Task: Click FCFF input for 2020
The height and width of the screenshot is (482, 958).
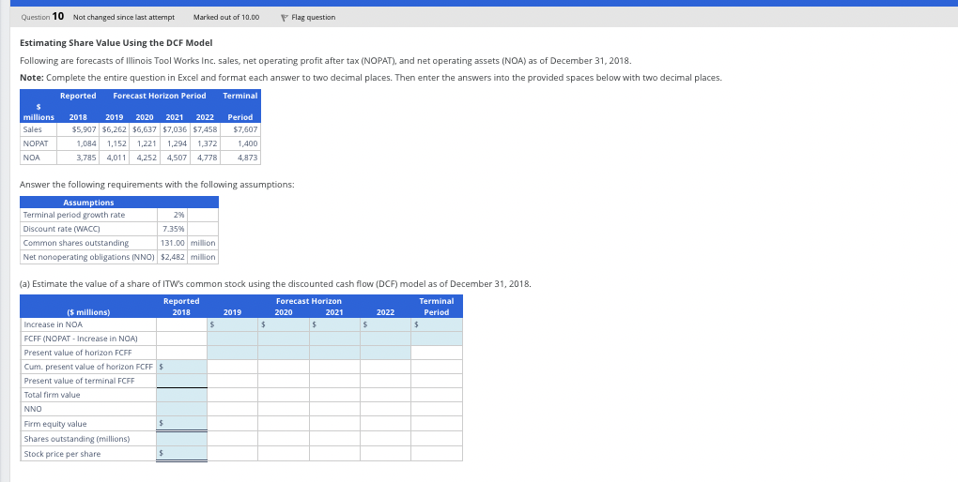Action: [284, 339]
